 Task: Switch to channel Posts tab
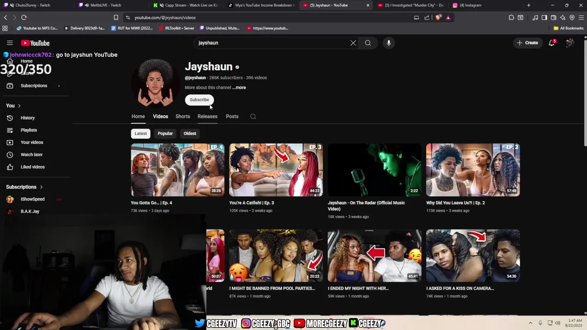[x=232, y=116]
